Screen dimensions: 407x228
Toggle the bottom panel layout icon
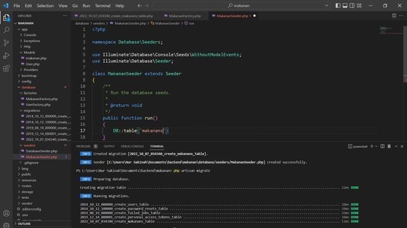click(x=345, y=6)
